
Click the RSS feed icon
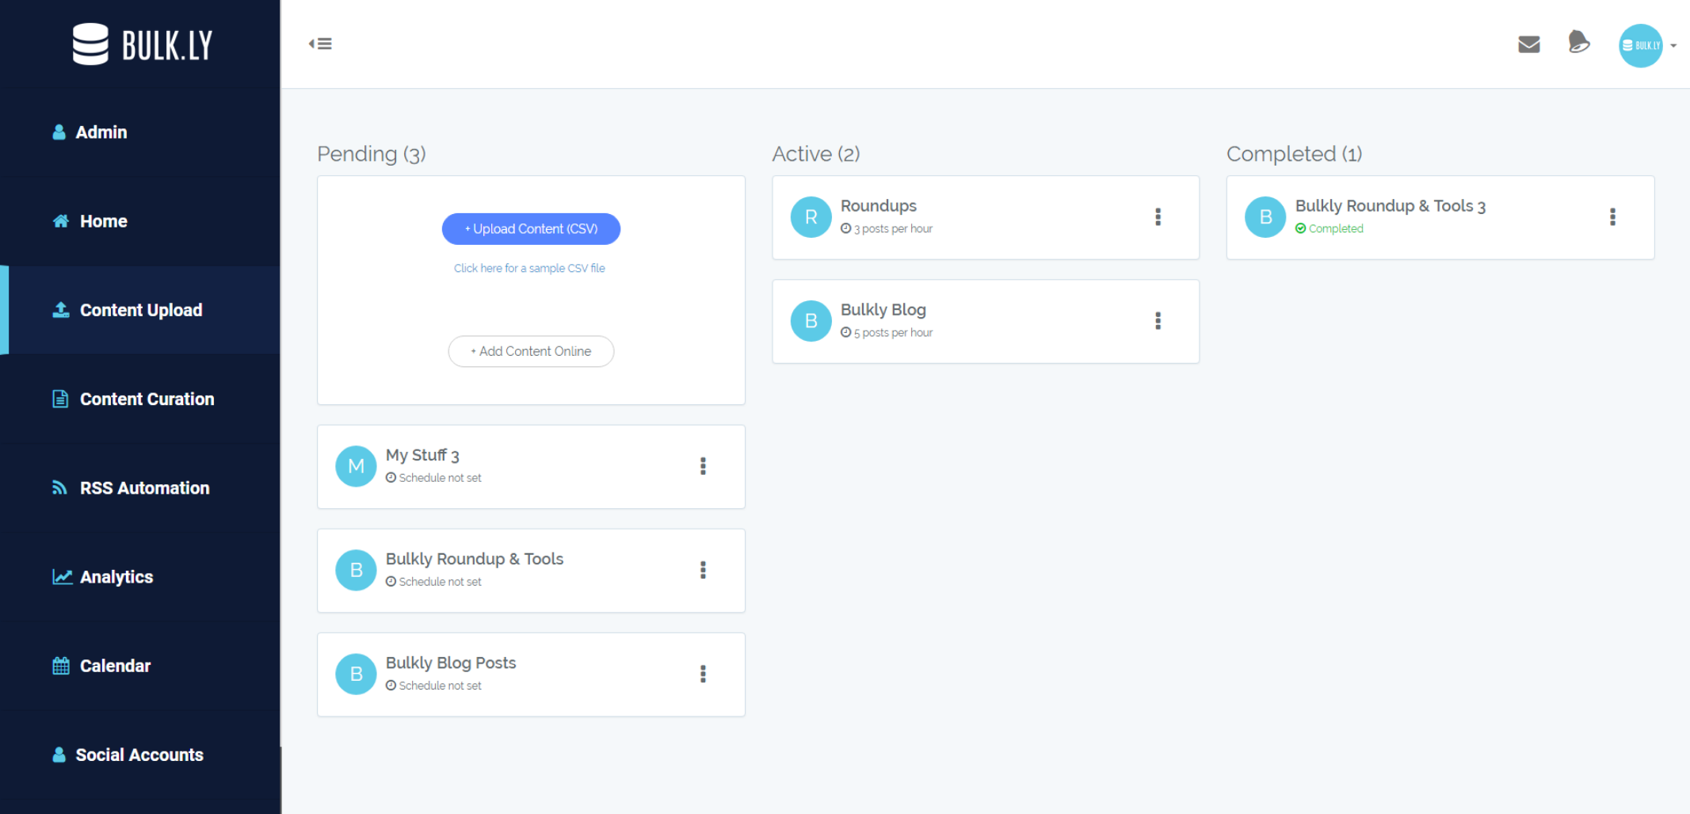(x=59, y=487)
